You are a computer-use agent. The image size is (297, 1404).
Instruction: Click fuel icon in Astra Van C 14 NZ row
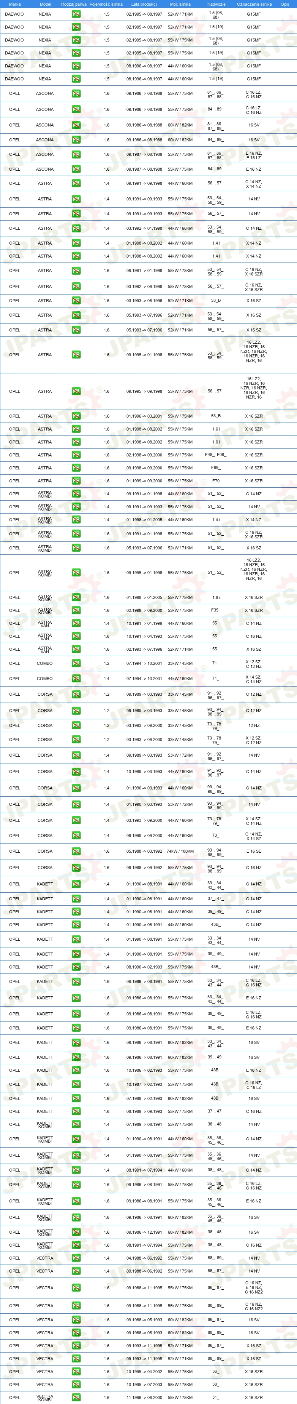[x=76, y=623]
